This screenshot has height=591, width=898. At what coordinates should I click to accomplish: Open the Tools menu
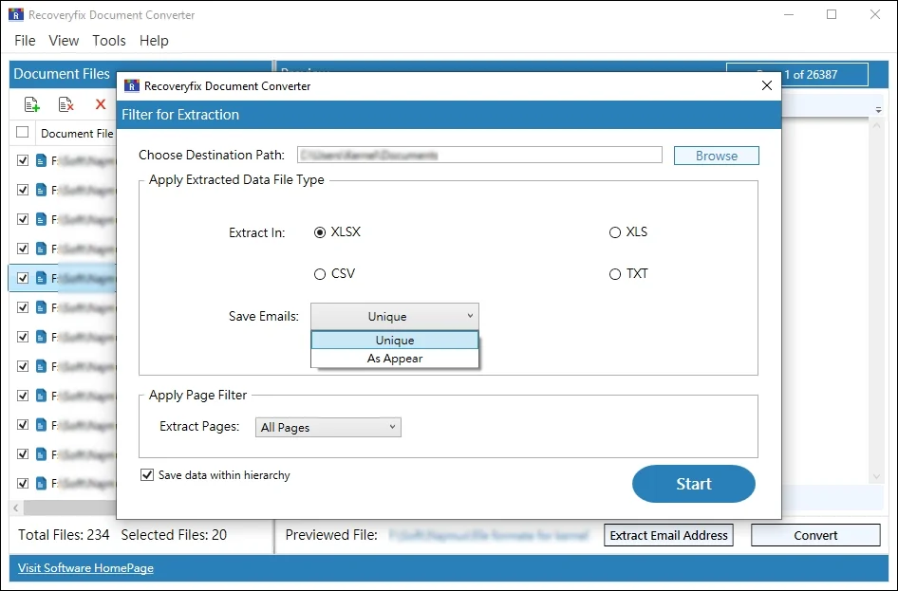click(109, 41)
